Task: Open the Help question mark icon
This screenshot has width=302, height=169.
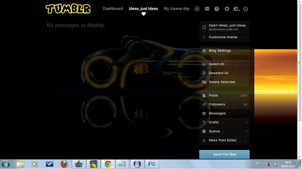Action: (217, 9)
